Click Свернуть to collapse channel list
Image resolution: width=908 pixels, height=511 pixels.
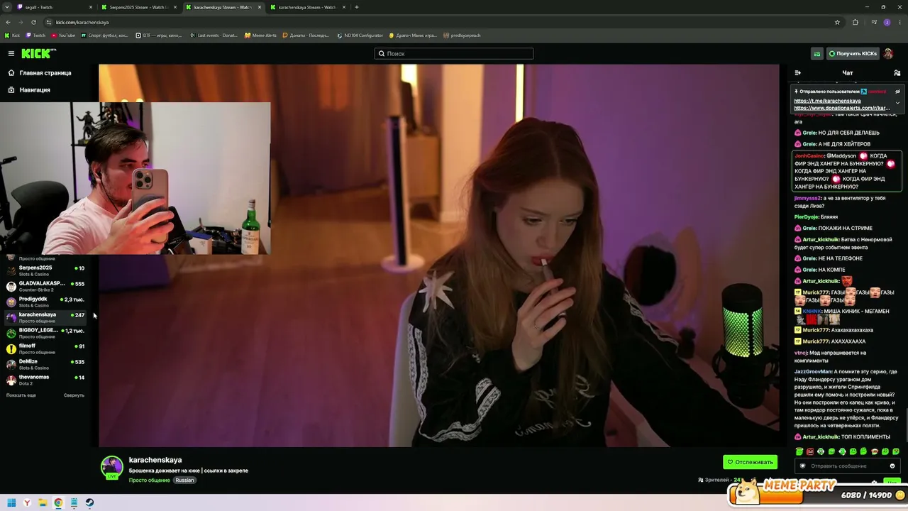pyautogui.click(x=74, y=395)
